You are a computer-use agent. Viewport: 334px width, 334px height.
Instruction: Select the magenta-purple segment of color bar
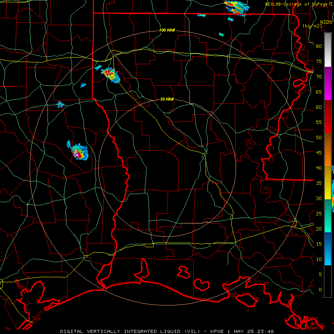[x=328, y=83]
